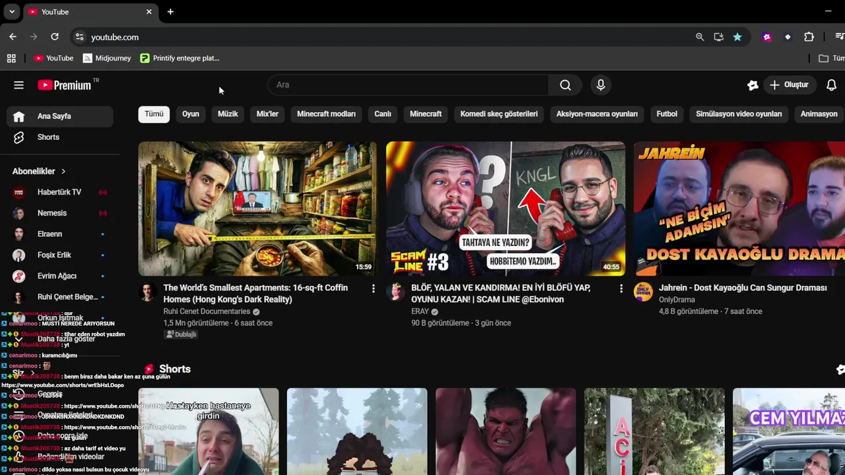Open Dost Kayaoğlu Drama video thumbnail
Screen dimensions: 845x475
pyautogui.click(x=739, y=208)
